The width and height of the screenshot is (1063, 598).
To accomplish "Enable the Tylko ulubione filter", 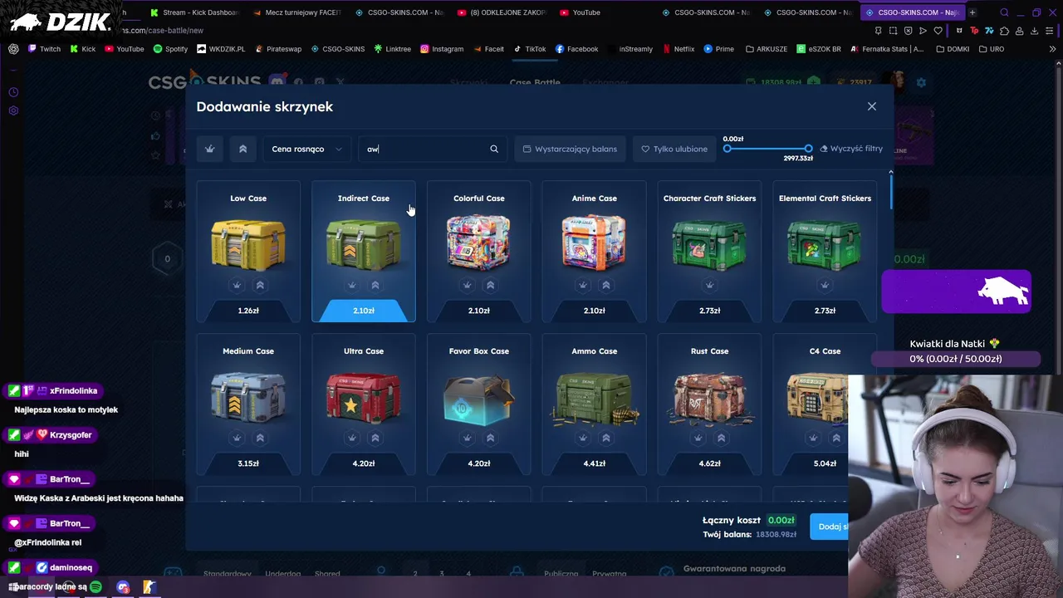I will coord(674,149).
